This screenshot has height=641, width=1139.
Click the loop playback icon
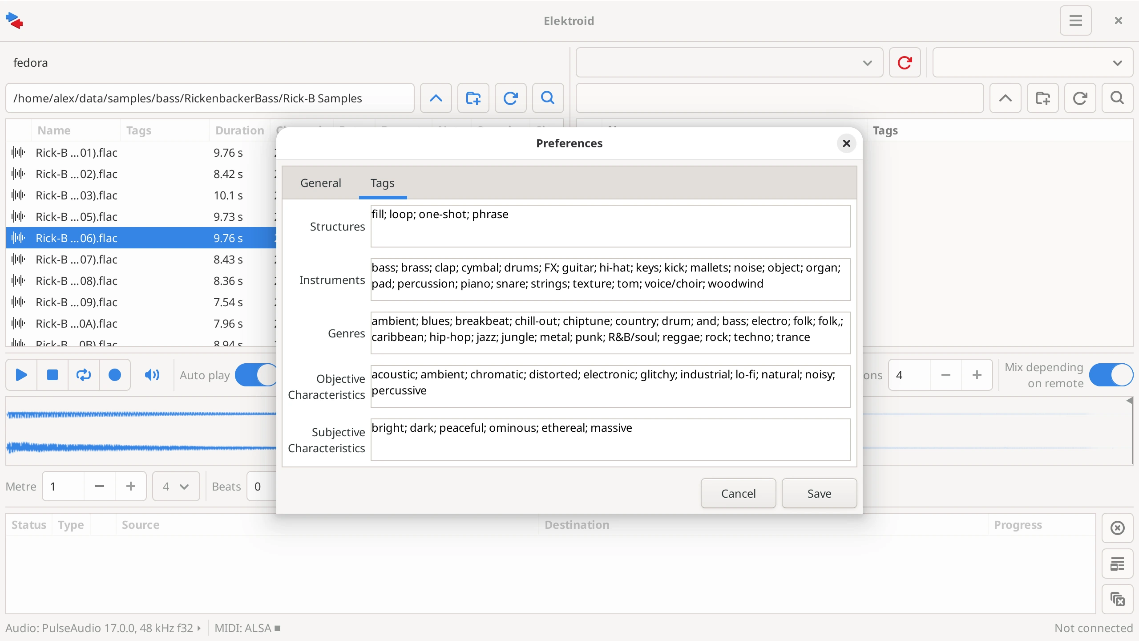point(83,375)
